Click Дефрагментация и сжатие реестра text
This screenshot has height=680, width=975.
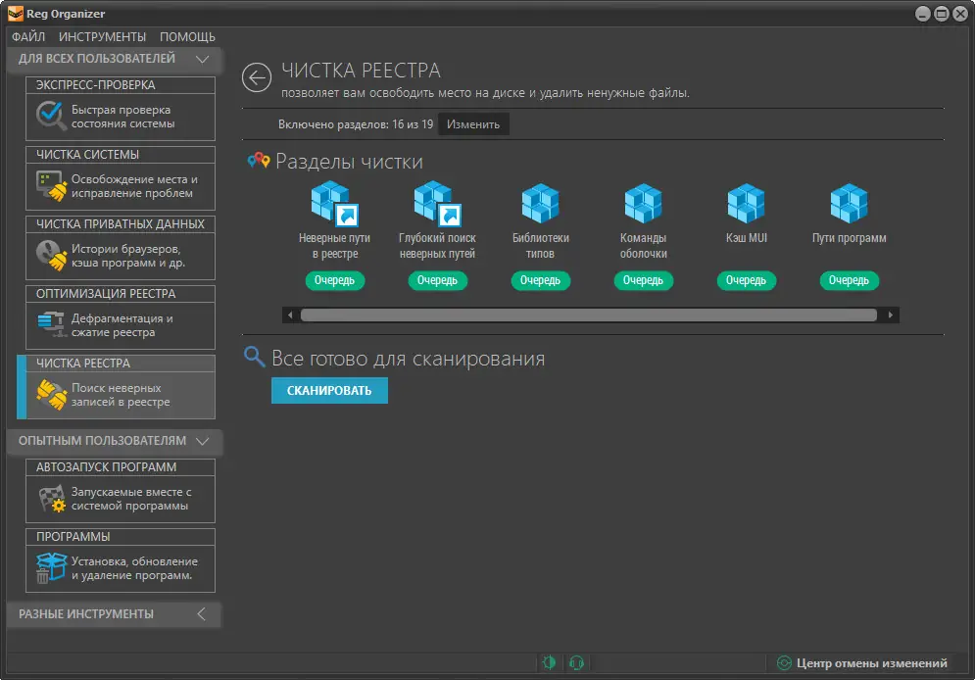122,325
